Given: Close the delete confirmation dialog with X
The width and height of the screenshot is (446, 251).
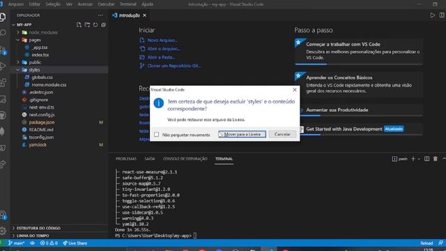Looking at the screenshot, I should click(295, 90).
